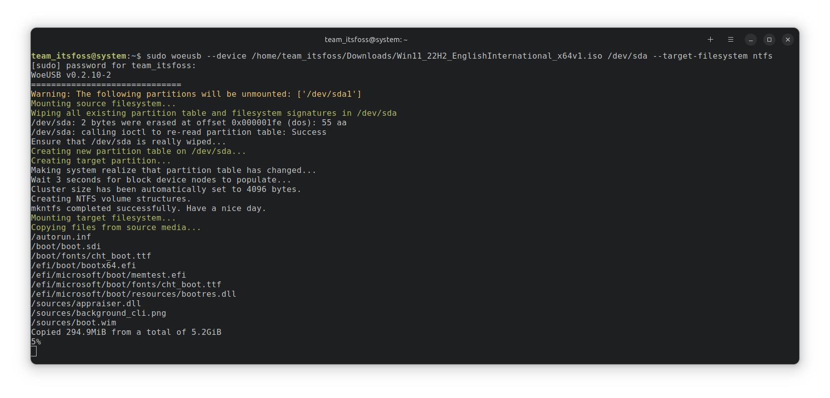This screenshot has width=830, height=398.
Task: Select the WoeUSB v0.2.10-2 version line
Action: coord(72,75)
